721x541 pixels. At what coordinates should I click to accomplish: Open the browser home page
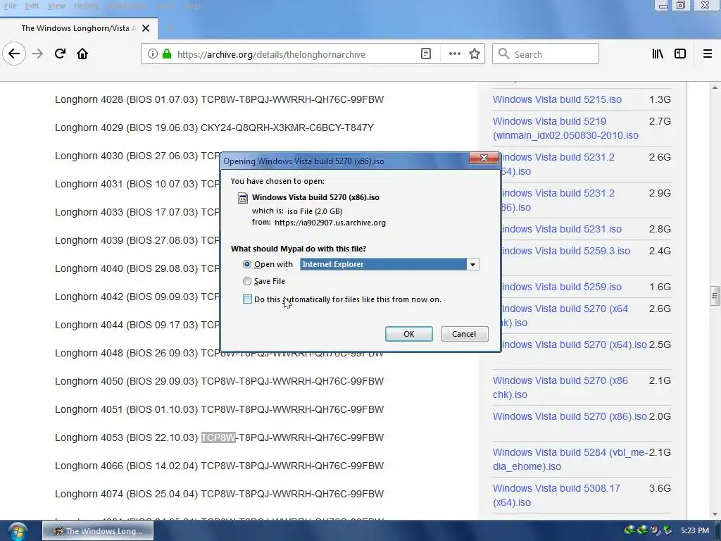(82, 54)
